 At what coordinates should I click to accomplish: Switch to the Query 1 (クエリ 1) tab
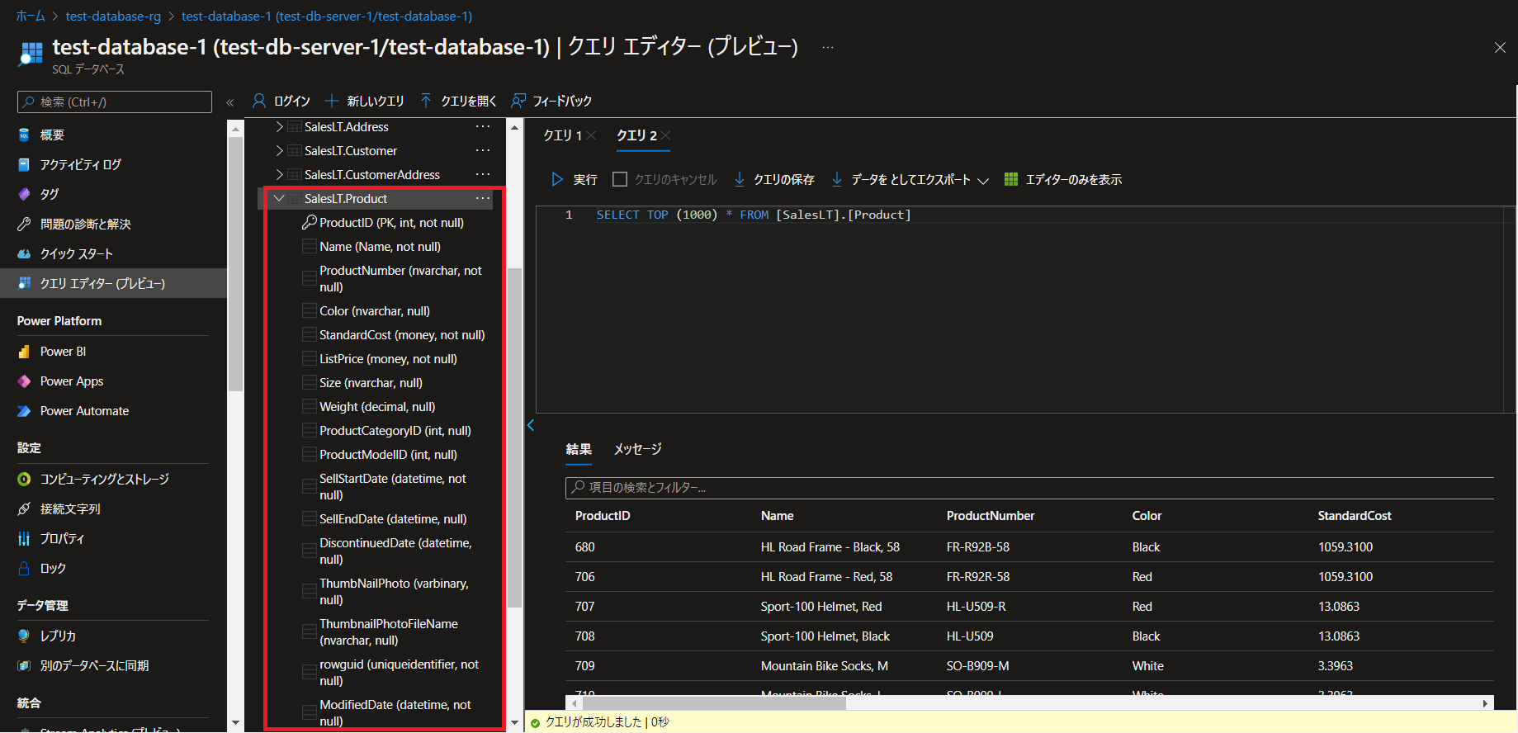click(x=562, y=135)
